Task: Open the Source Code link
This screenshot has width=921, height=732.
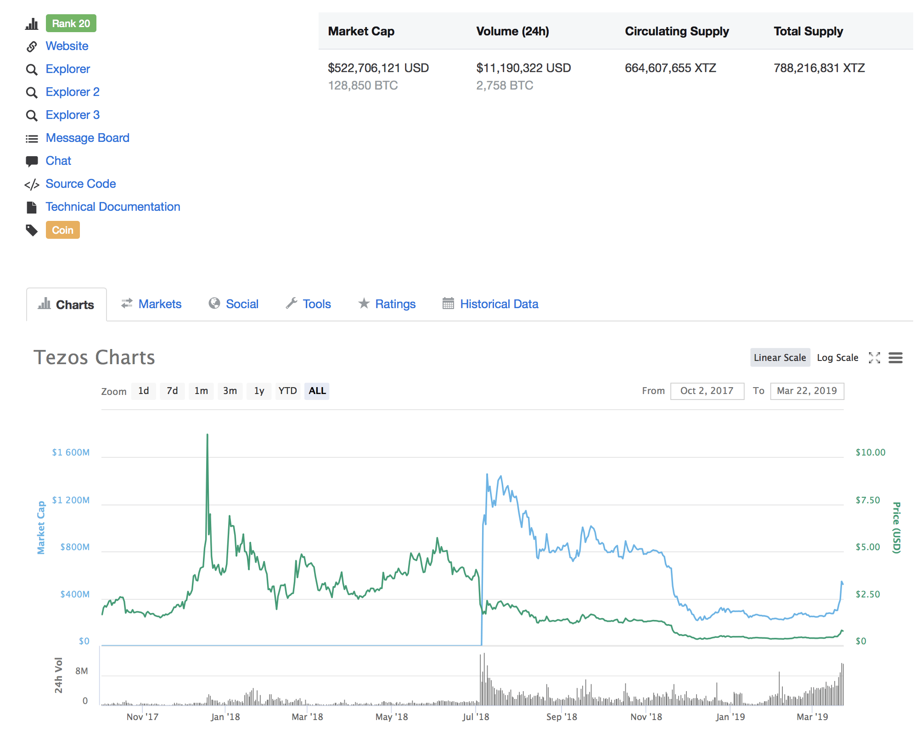Action: pos(81,184)
